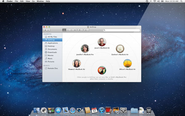The height and width of the screenshot is (116, 185).
Task: Switch Finder window to icon view
Action: (x=64, y=30)
